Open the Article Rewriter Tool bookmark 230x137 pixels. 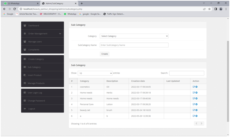[x=27, y=14]
